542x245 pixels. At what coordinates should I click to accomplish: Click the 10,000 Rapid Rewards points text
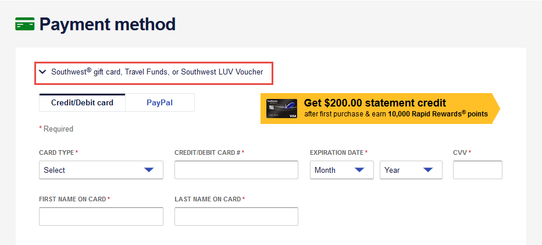click(438, 114)
